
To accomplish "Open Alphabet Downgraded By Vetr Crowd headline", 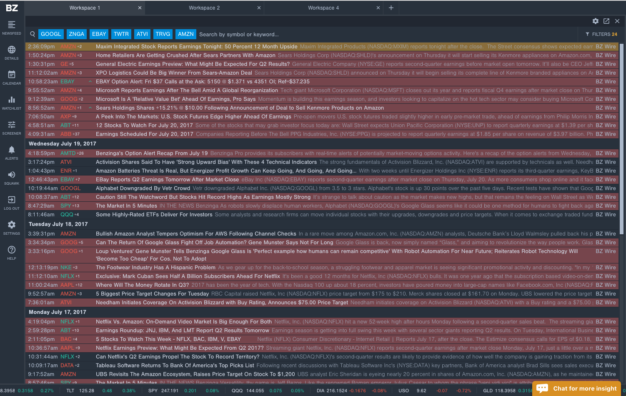I will click(x=143, y=188).
